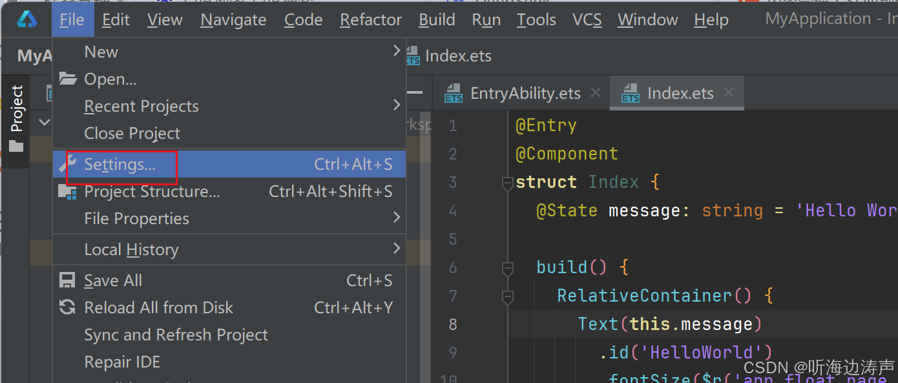The width and height of the screenshot is (898, 383).
Task: Click the ETS file icon on EntryAbility.ets tab
Action: (454, 94)
